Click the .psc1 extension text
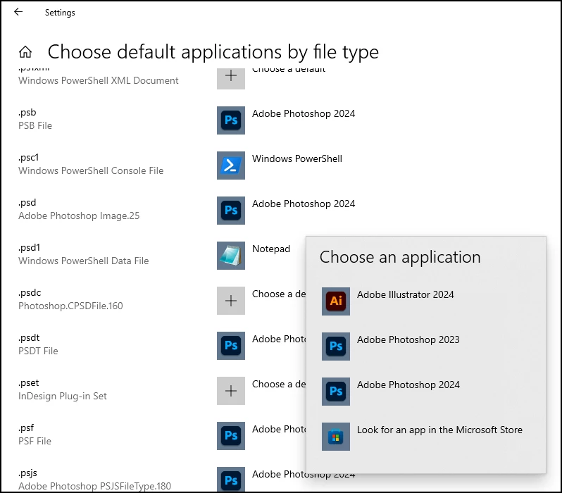 (x=28, y=158)
